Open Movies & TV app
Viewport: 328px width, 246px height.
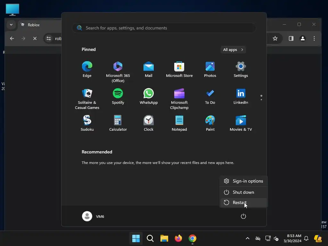coord(241,123)
